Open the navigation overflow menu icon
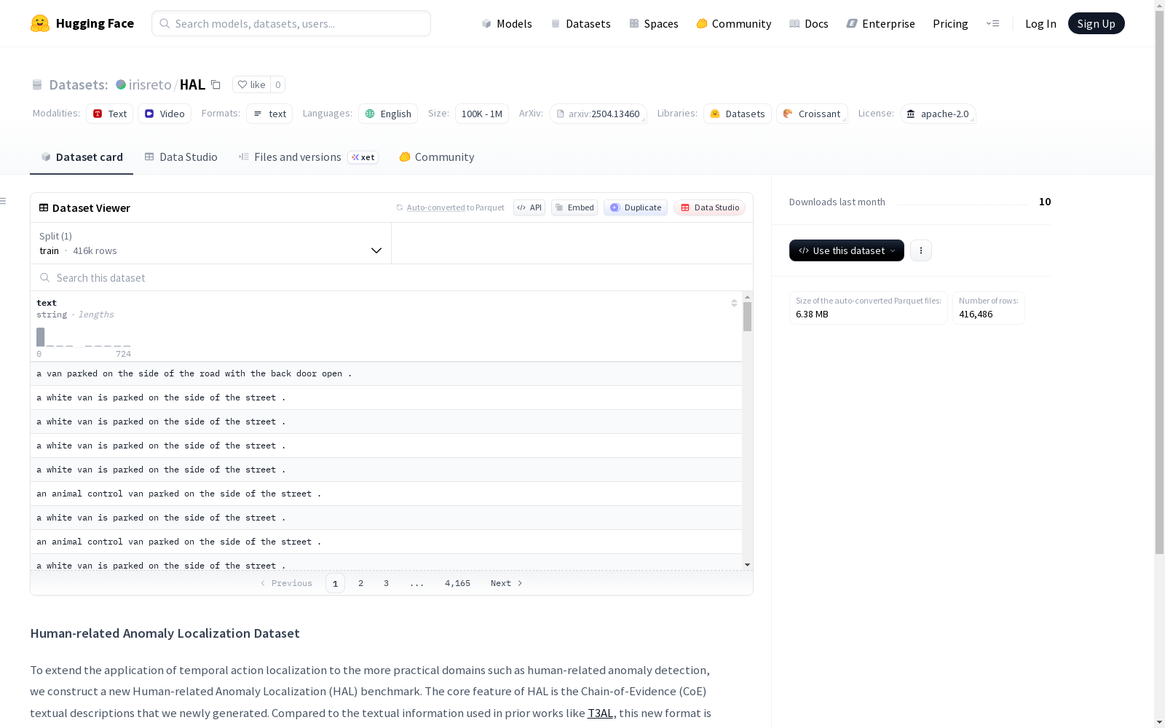 tap(992, 23)
